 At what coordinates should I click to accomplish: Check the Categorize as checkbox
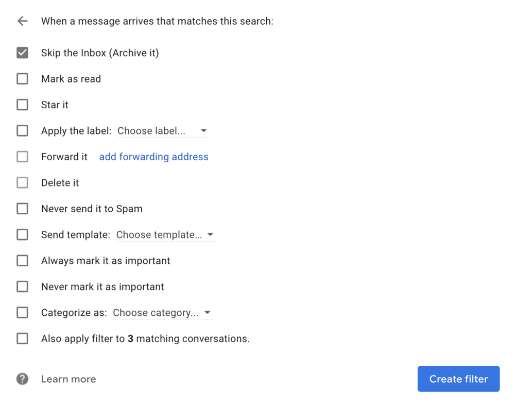click(22, 313)
